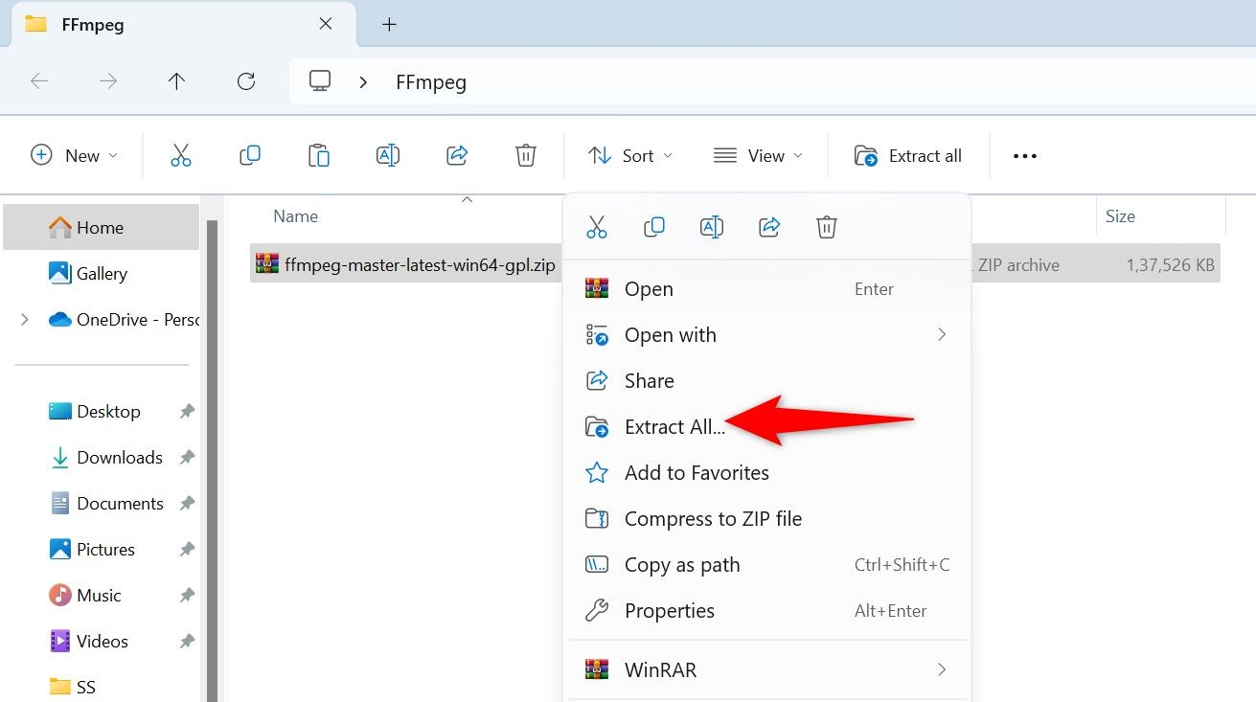Screen dimensions: 1256x702
Task: Refresh the current folder view
Action: point(246,81)
